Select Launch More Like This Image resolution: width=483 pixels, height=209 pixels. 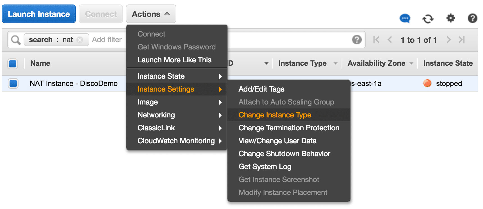pos(174,60)
